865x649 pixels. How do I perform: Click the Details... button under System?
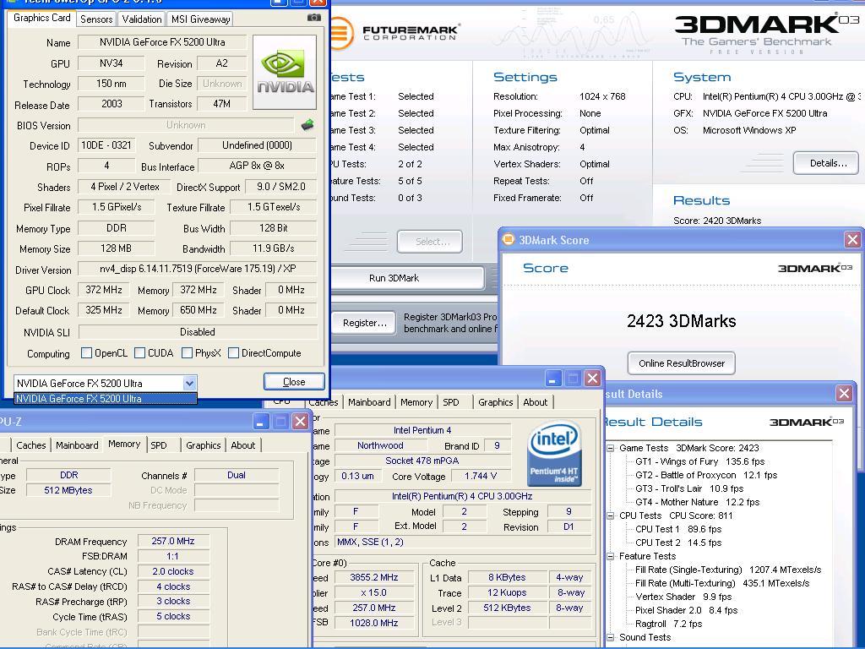click(826, 163)
